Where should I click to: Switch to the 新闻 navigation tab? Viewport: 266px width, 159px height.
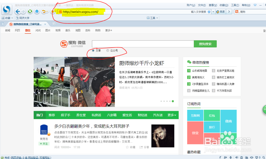8,30
